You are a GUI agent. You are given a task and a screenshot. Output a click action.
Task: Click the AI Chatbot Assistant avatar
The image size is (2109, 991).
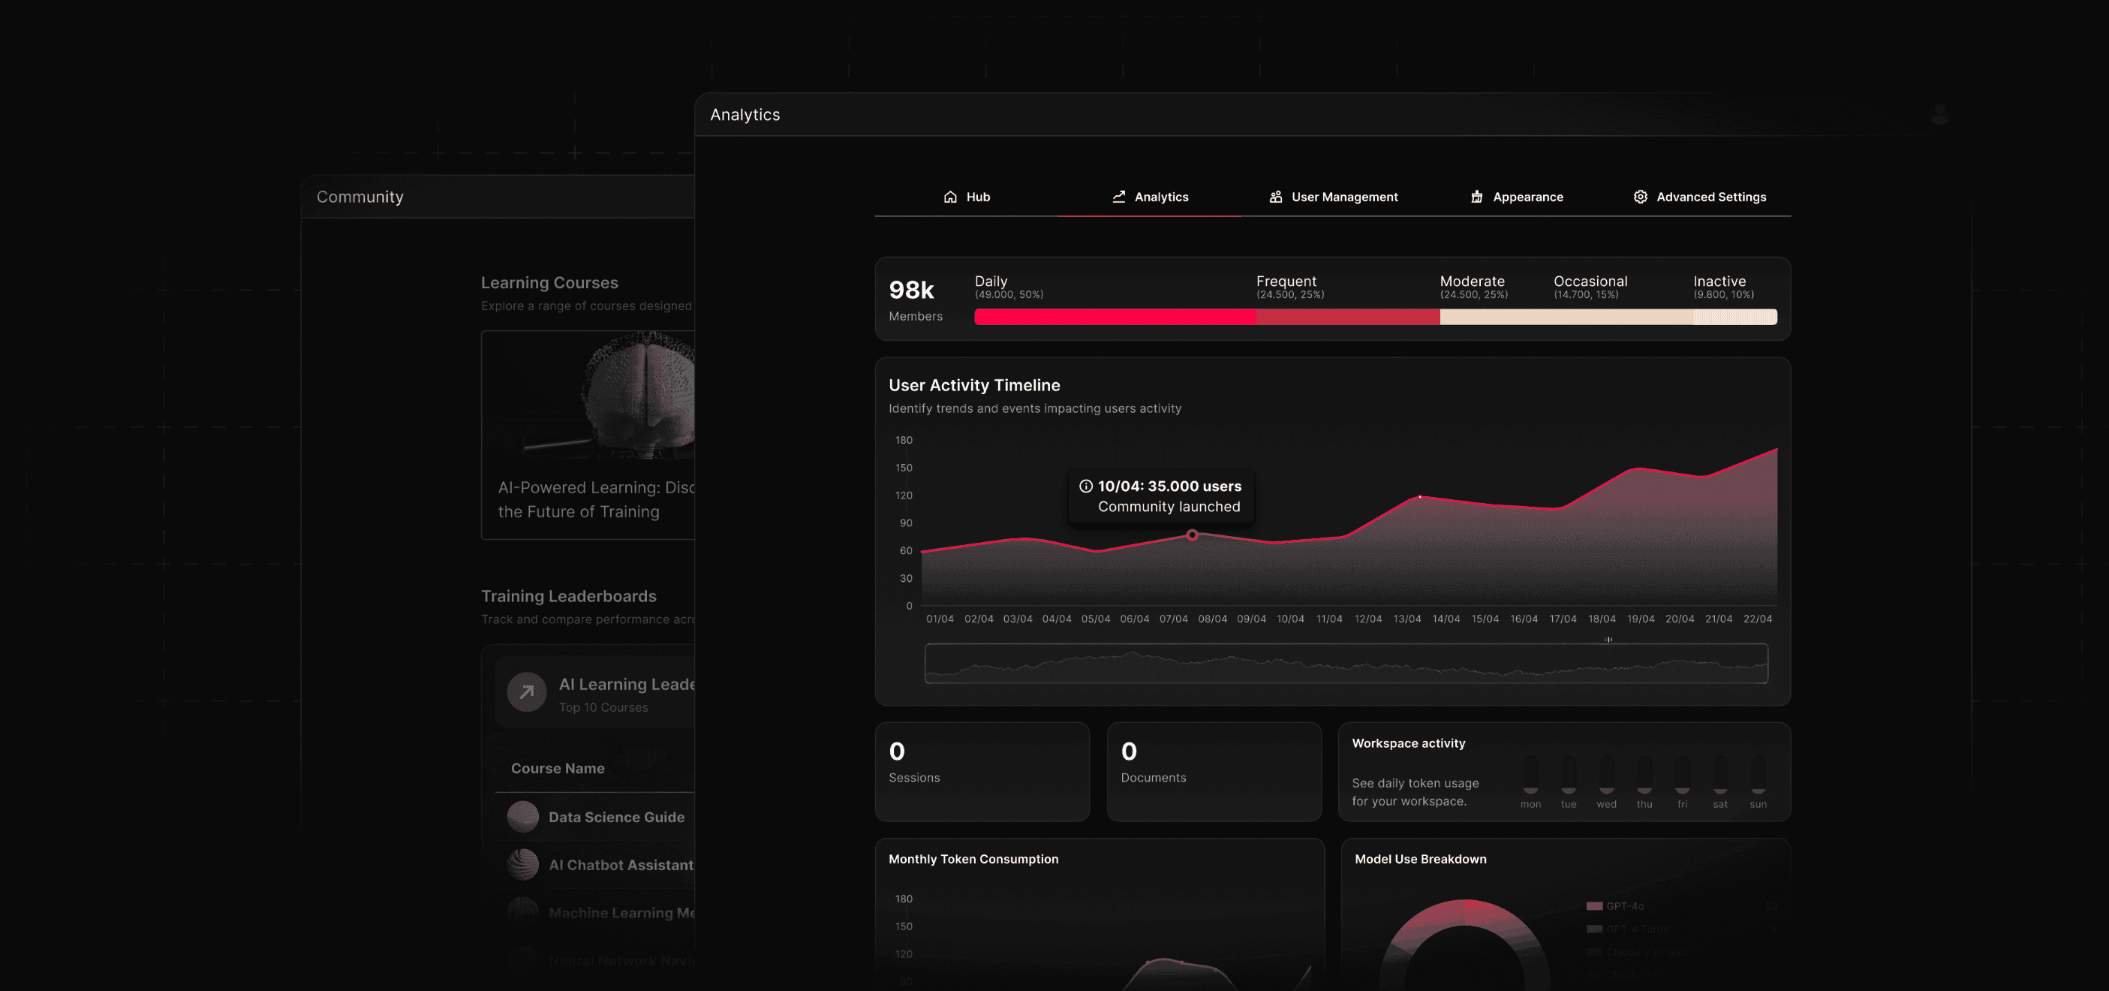coord(523,864)
